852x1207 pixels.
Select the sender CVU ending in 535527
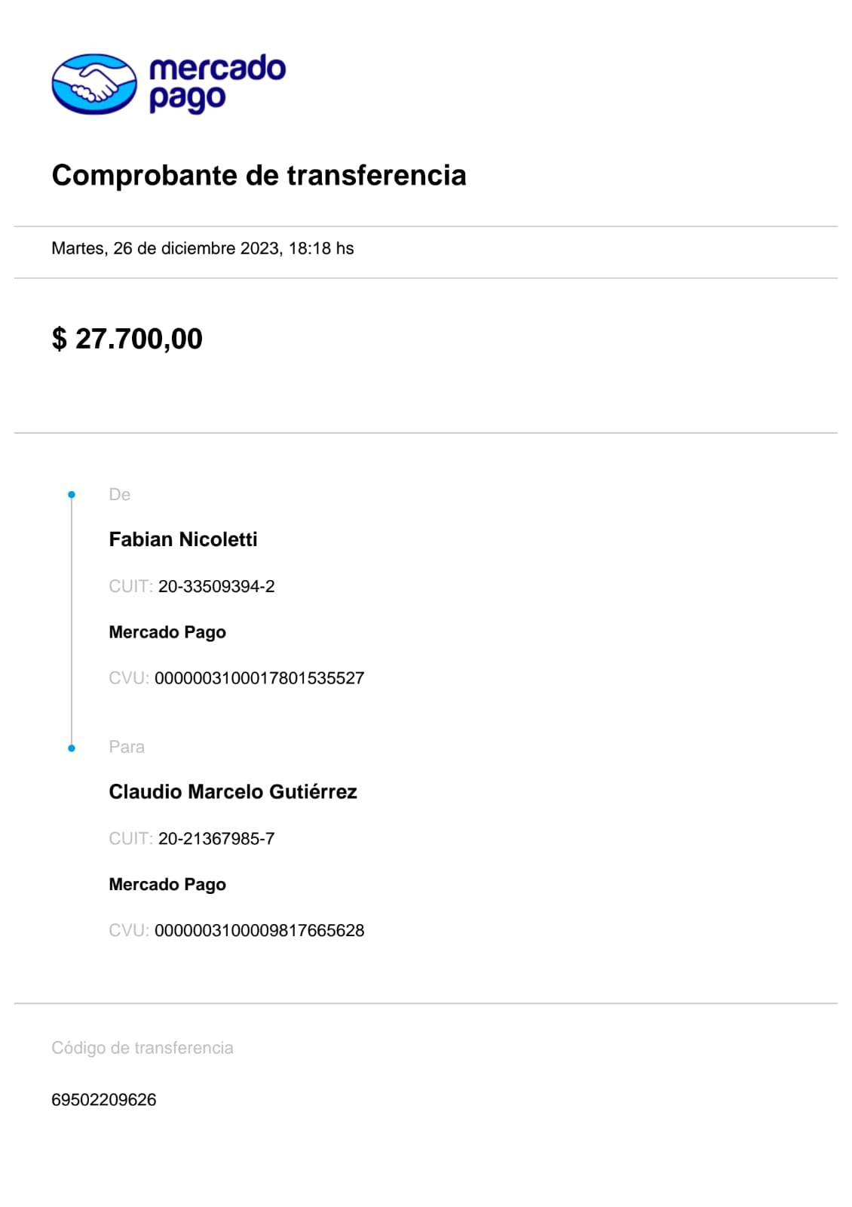[x=259, y=678]
